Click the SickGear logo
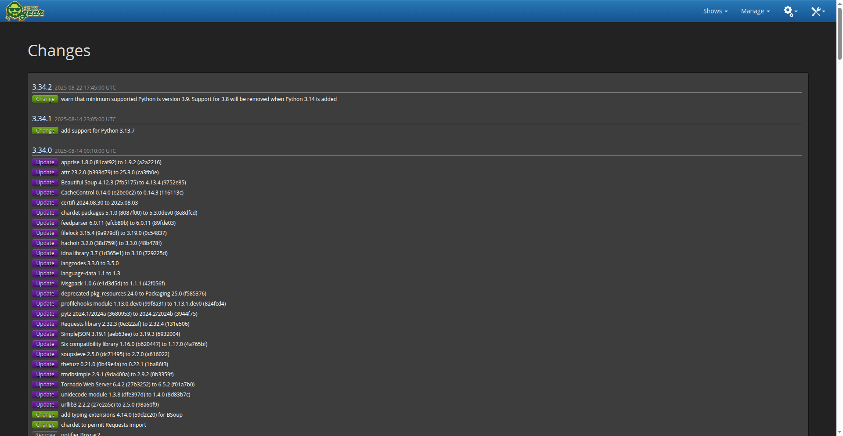The image size is (843, 436). (x=25, y=11)
